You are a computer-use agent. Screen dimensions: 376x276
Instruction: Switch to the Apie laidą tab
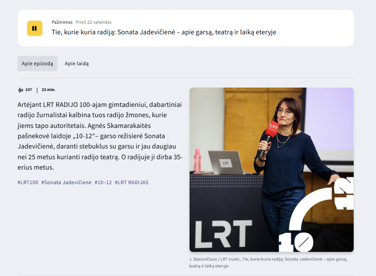pyautogui.click(x=77, y=64)
